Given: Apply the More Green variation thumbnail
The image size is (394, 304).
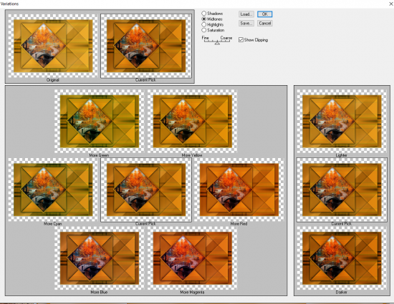Looking at the screenshot, I should [100, 121].
